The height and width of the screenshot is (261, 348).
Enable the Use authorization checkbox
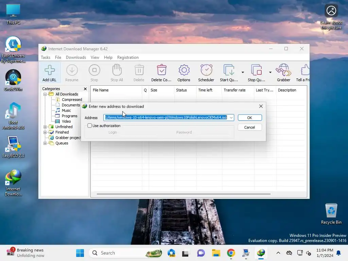coord(90,126)
